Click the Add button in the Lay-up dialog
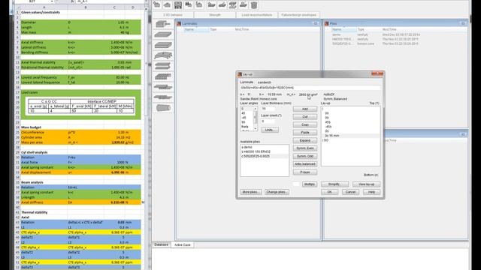This screenshot has width=481, height=270. [x=305, y=109]
